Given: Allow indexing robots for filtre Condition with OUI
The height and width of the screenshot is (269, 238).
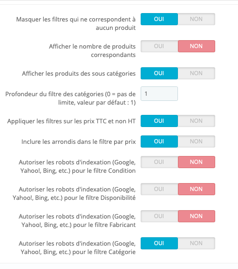Looking at the screenshot, I should coord(159,162).
